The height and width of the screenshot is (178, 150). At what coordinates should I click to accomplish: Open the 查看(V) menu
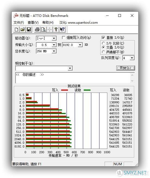point(33,23)
